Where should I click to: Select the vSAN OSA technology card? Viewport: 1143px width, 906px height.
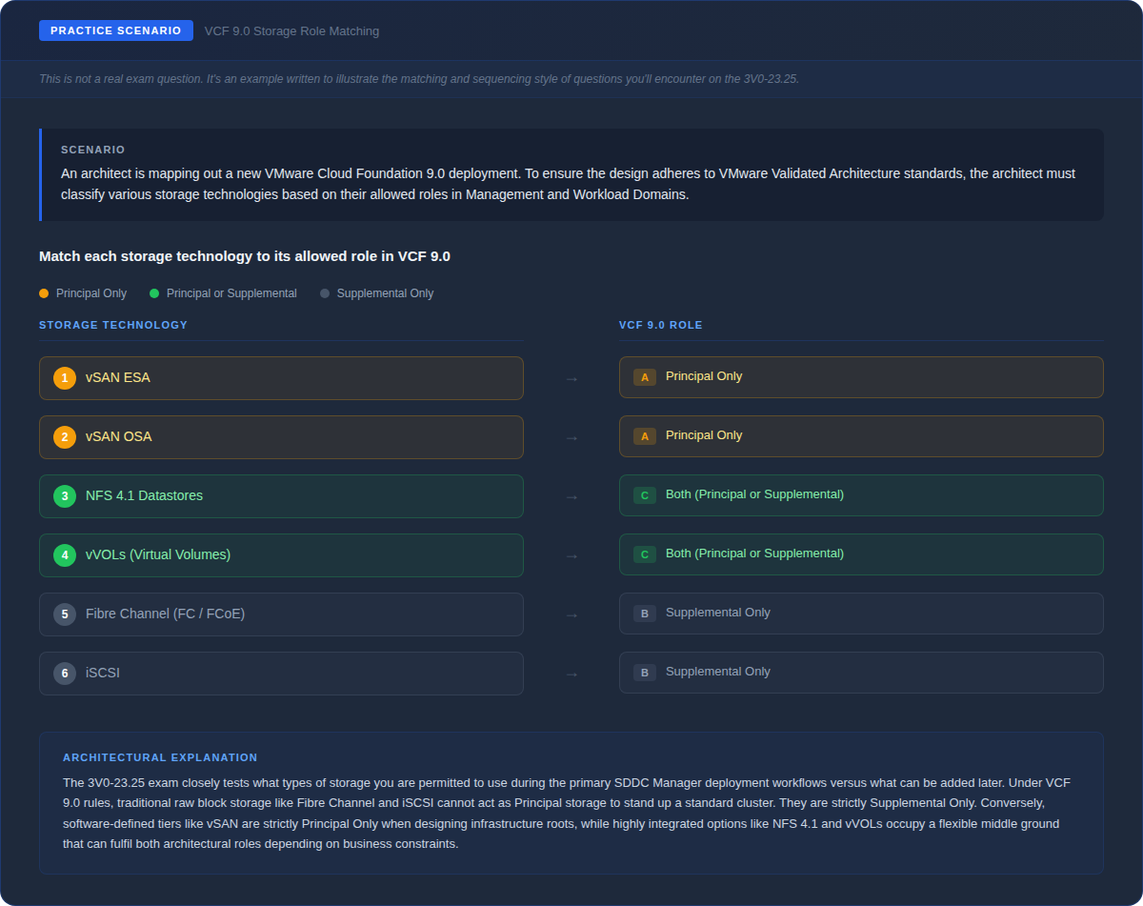[x=281, y=437]
